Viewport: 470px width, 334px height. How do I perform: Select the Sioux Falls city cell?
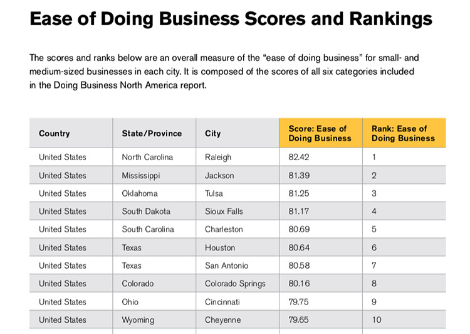coord(224,212)
